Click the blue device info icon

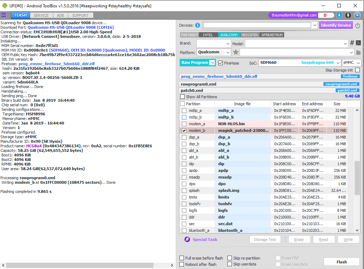coord(198,25)
